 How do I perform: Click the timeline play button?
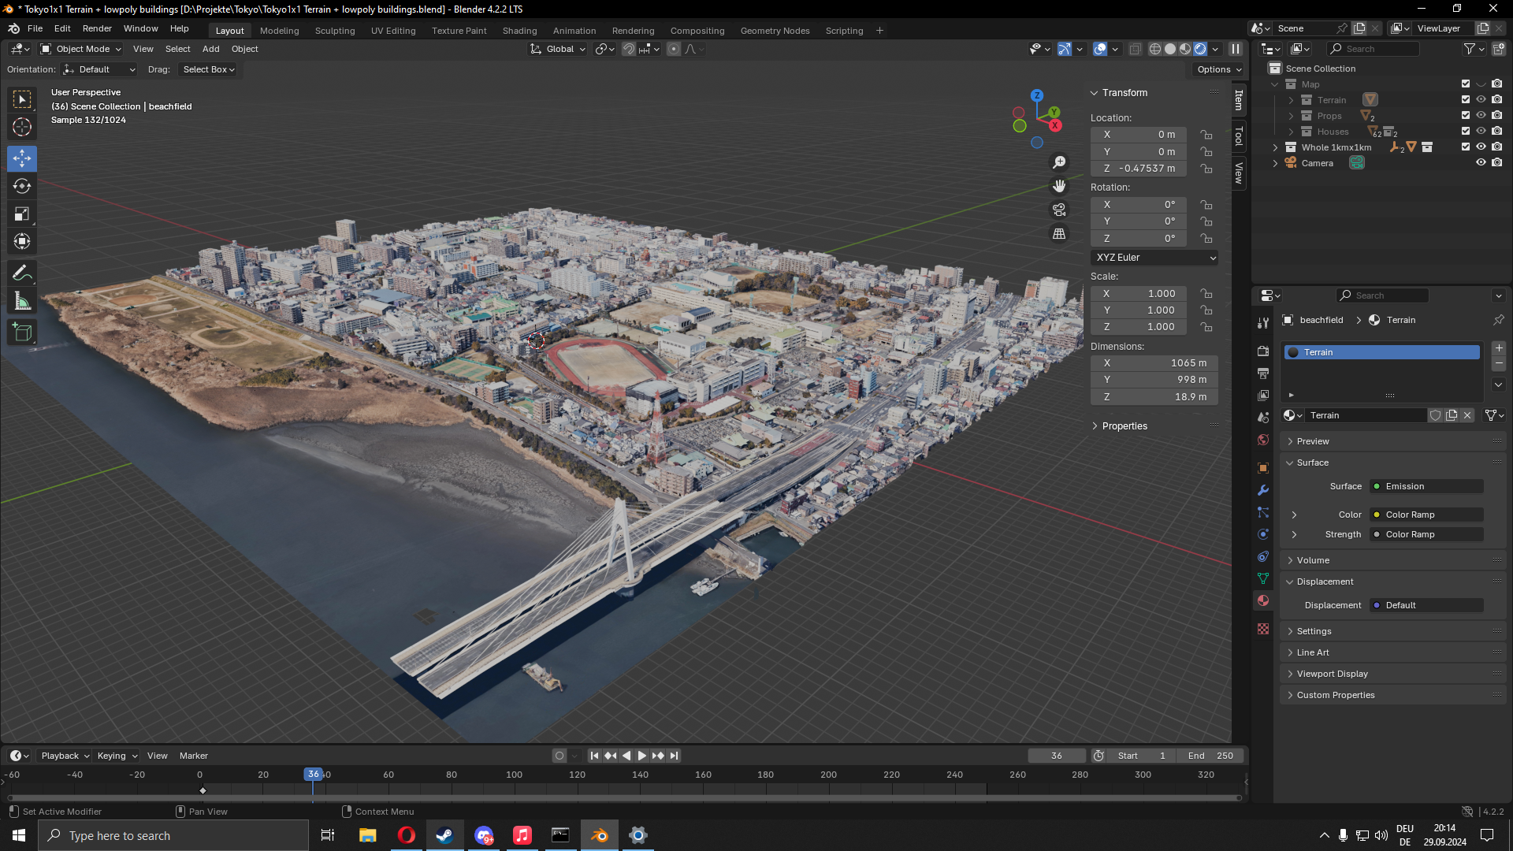pyautogui.click(x=641, y=756)
